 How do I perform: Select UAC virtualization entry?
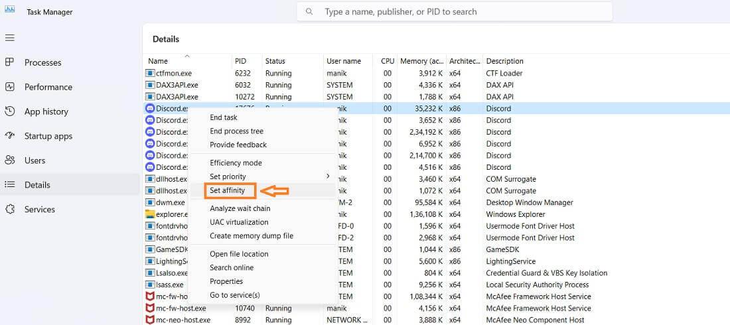[239, 222]
